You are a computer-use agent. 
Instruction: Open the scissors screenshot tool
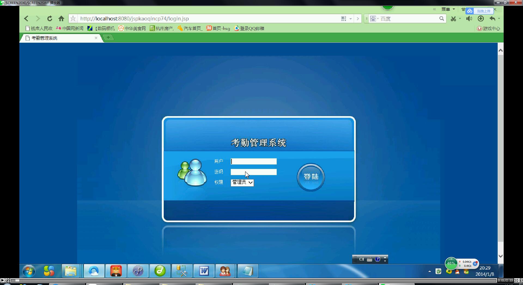(x=453, y=19)
